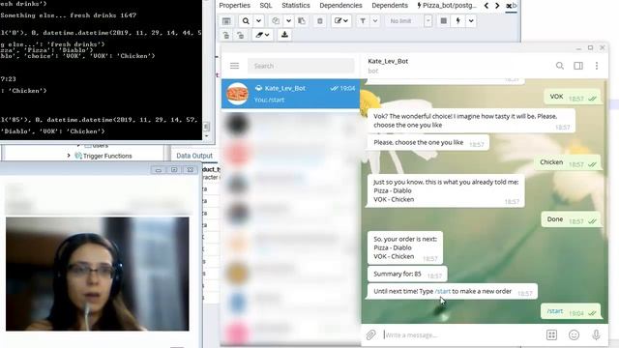
Task: Click the 'So, your order is next' message
Action: (405, 247)
